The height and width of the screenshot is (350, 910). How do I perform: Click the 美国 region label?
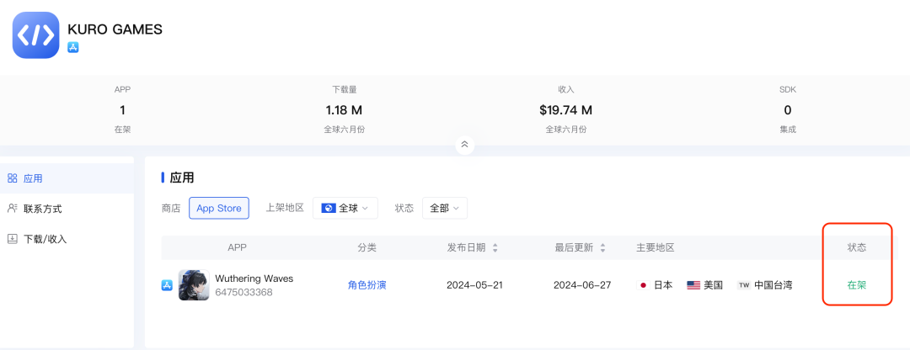(714, 285)
